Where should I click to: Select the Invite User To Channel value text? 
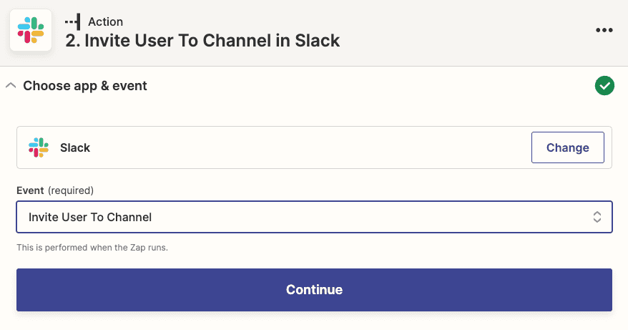click(90, 217)
